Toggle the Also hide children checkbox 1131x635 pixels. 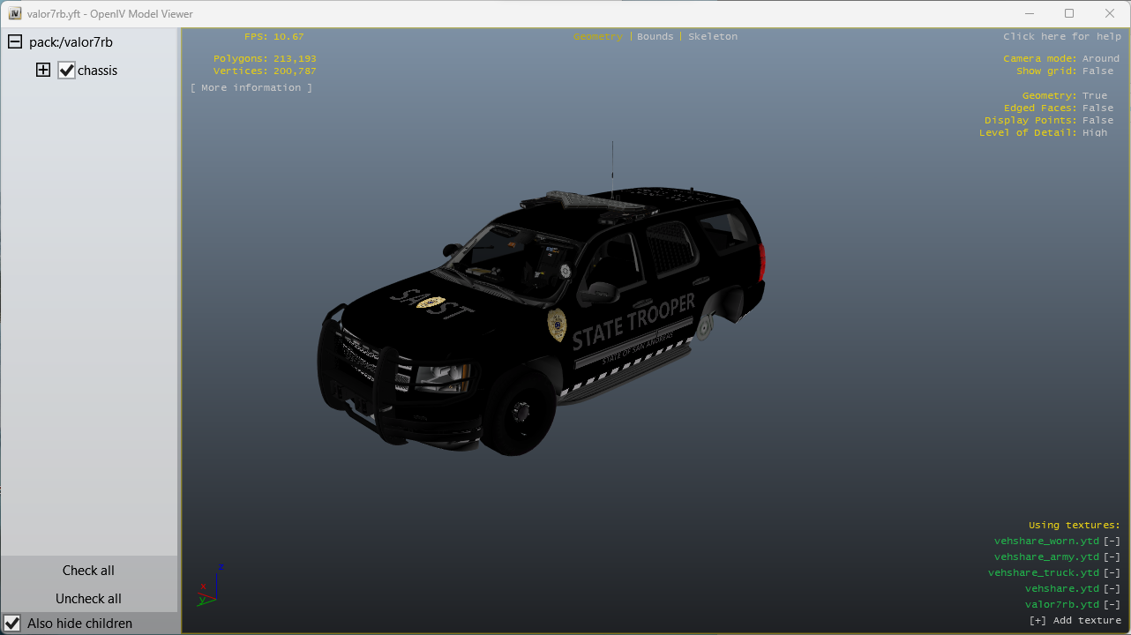12,624
